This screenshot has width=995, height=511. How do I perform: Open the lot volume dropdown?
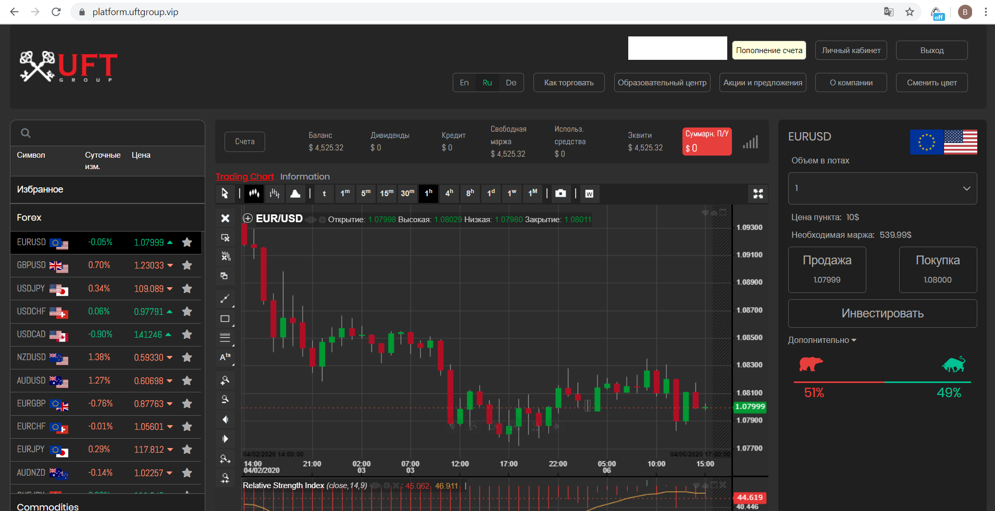tap(882, 188)
